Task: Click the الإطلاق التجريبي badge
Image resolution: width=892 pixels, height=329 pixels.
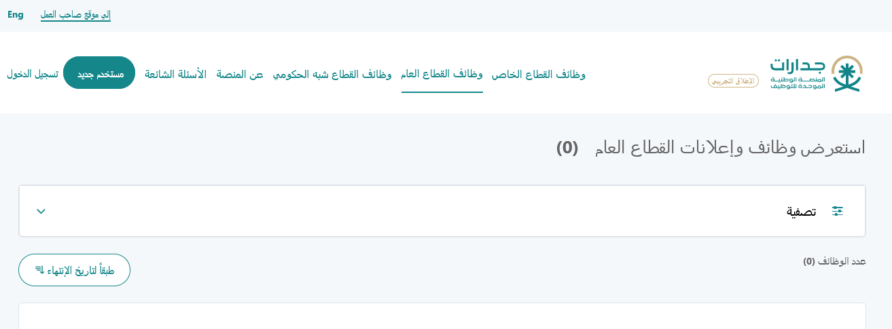Action: click(x=733, y=81)
